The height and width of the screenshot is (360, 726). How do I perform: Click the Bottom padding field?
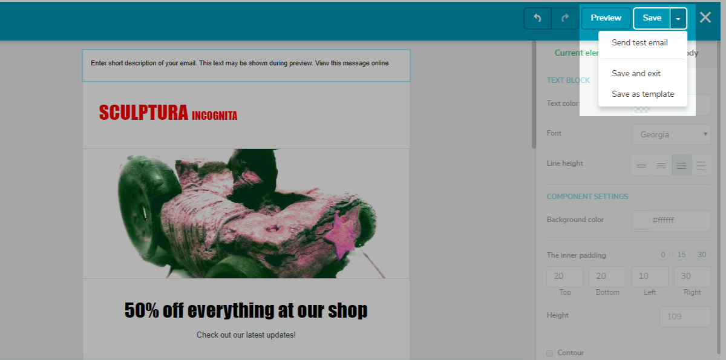point(607,277)
